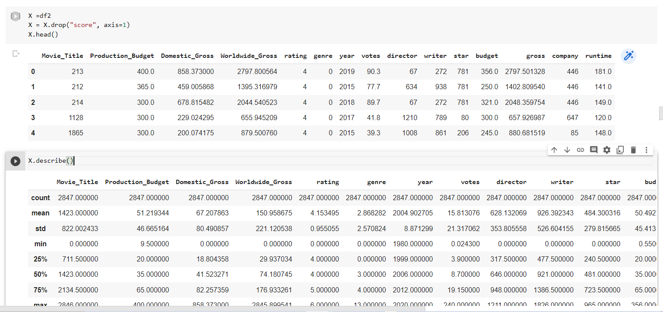
Task: Click the company column header
Action: coord(565,56)
